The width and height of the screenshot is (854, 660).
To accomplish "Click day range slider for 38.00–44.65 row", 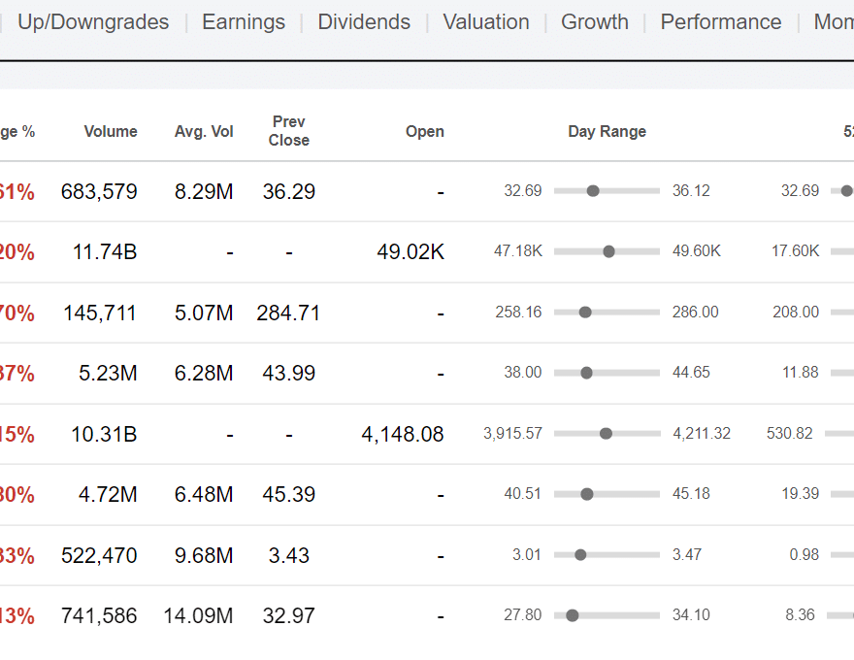I will coord(607,373).
